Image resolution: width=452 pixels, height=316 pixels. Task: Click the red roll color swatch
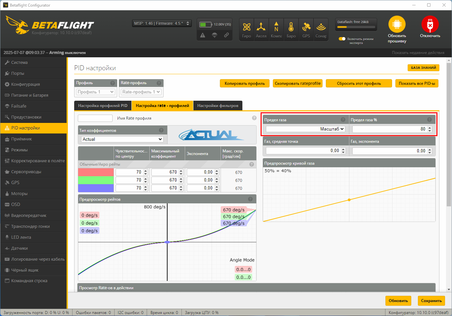(x=96, y=172)
